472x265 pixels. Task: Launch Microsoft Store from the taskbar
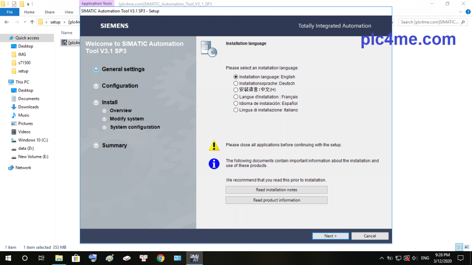tap(76, 258)
